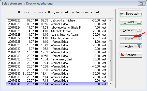Select cancelled receipt 20070337 at 16:41
This screenshot has height=91, width=147.
[x=57, y=74]
